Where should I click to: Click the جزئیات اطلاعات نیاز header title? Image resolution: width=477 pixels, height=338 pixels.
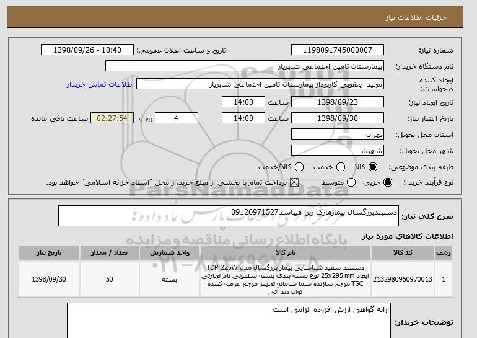416,17
